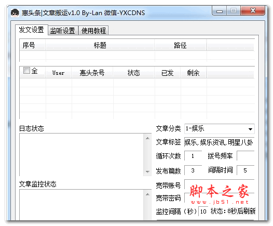Click the 剩余 column header
Viewport: 273px width, 226px height.
pos(194,73)
